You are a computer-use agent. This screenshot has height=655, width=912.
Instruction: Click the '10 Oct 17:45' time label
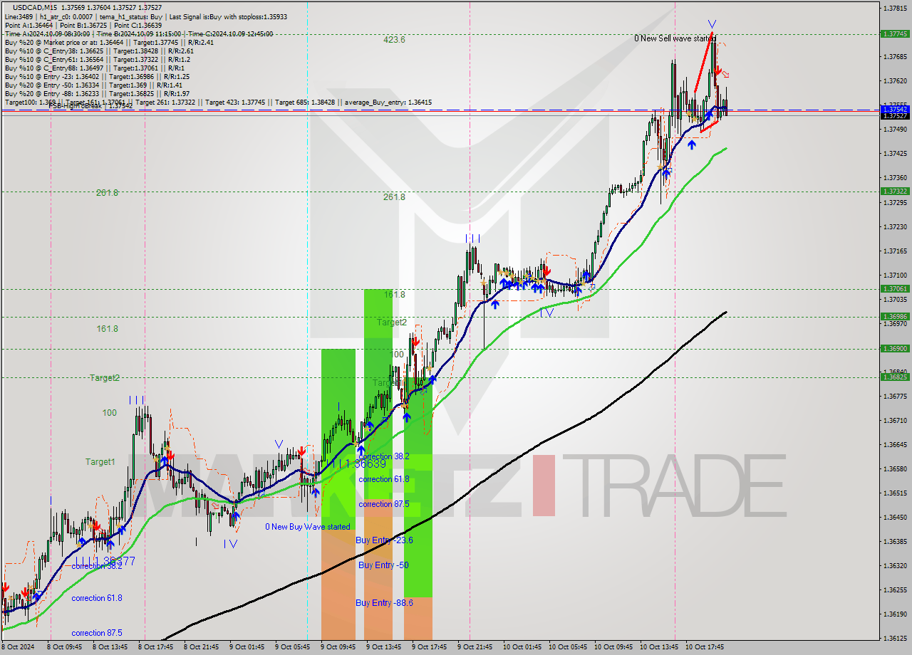coord(705,647)
